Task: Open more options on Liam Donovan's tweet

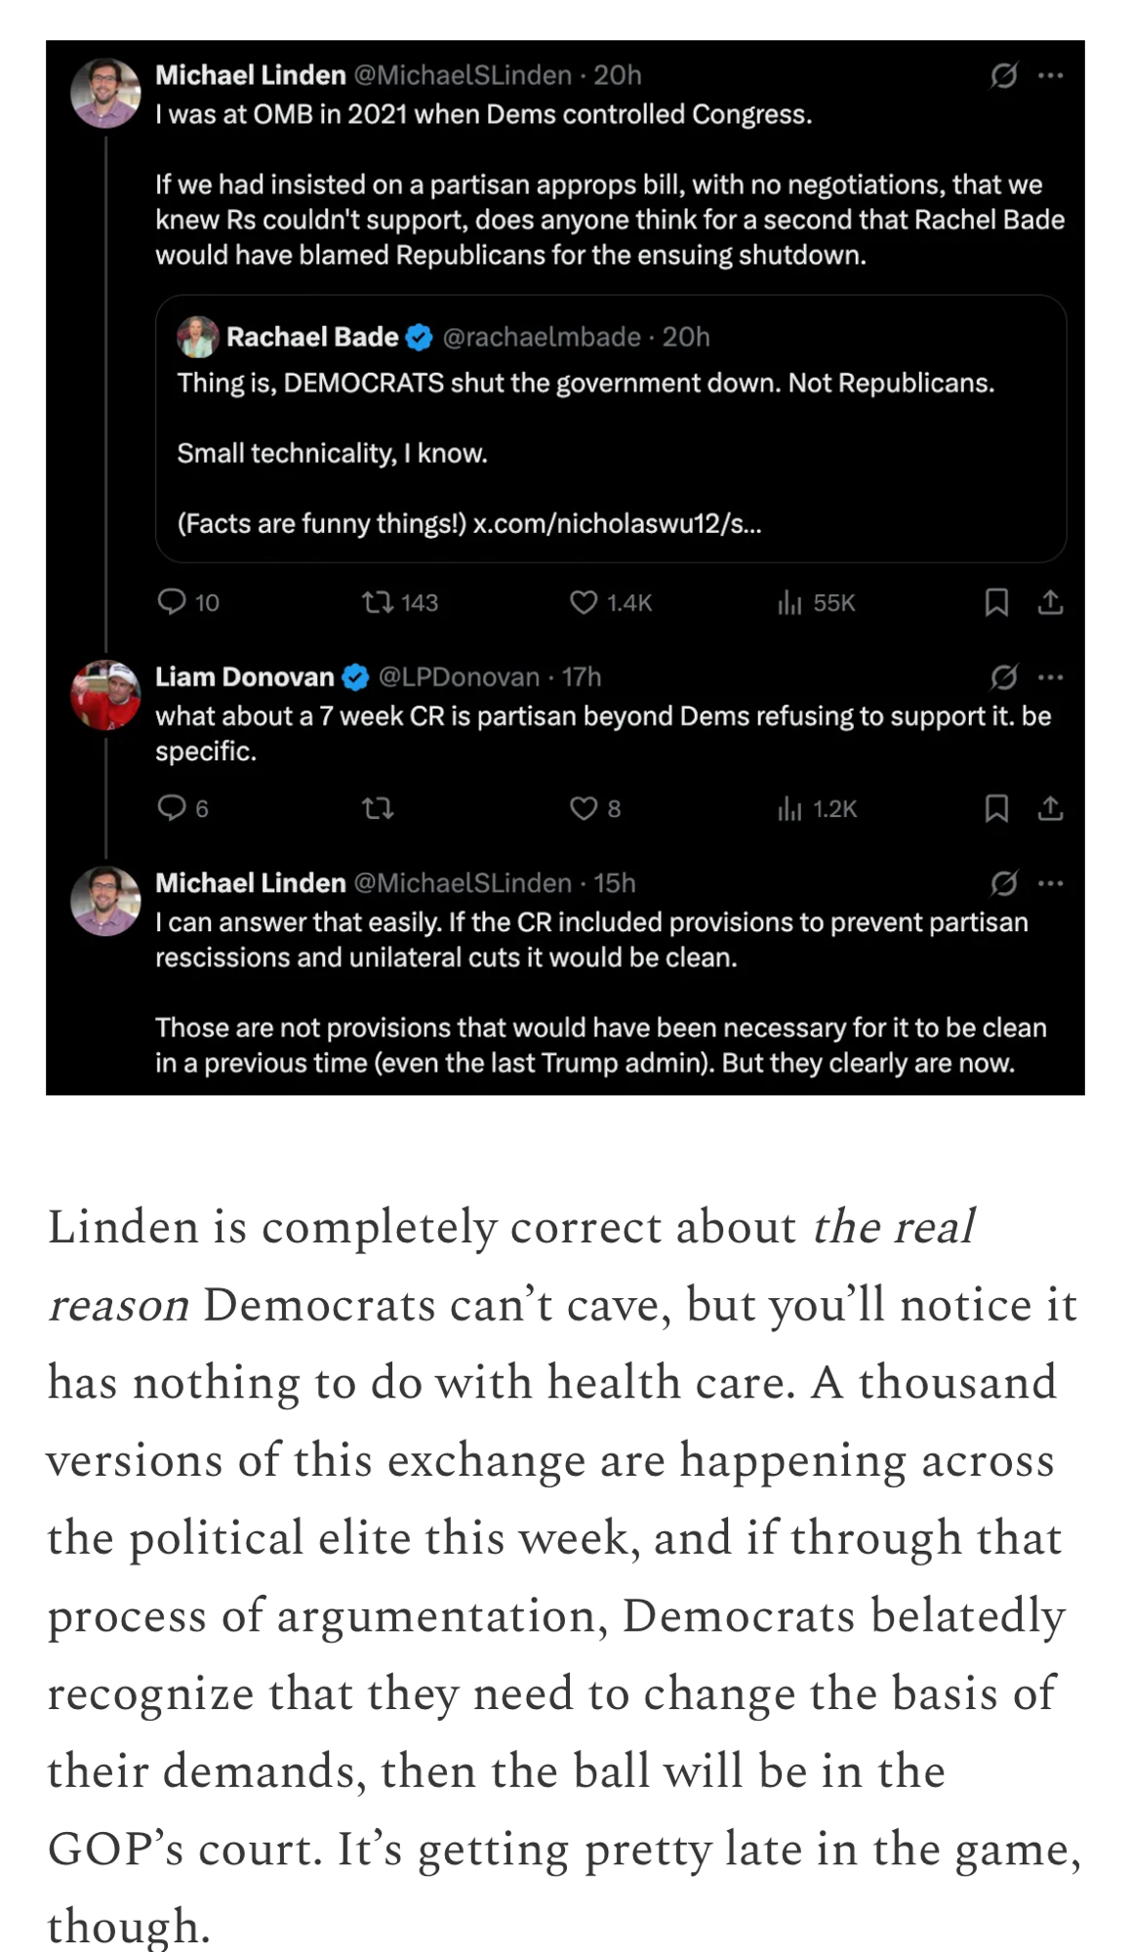Action: pos(1051,676)
